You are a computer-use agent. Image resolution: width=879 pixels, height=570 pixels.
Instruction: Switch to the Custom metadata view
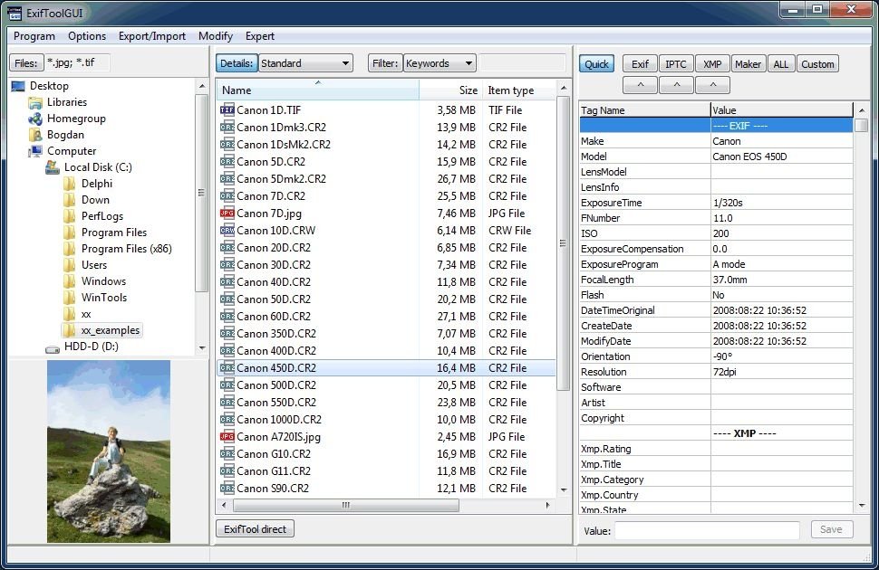pos(817,64)
